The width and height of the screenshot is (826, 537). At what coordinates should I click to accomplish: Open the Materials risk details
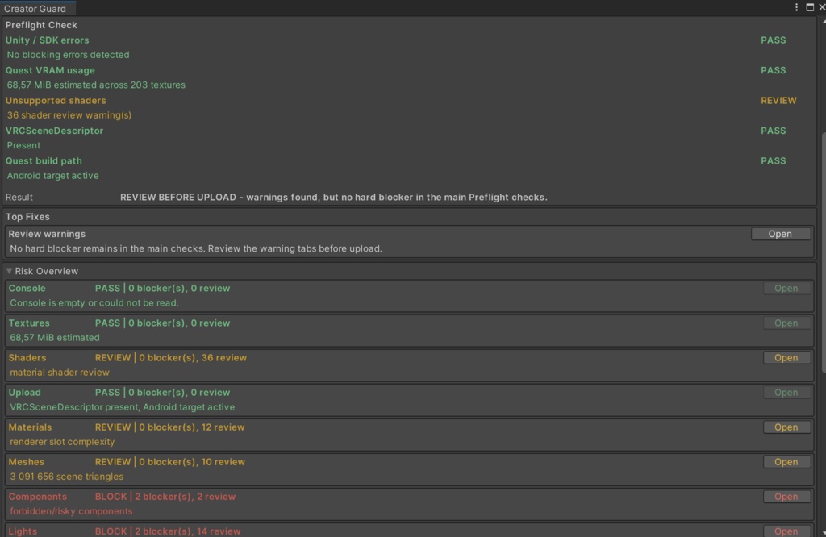[786, 427]
